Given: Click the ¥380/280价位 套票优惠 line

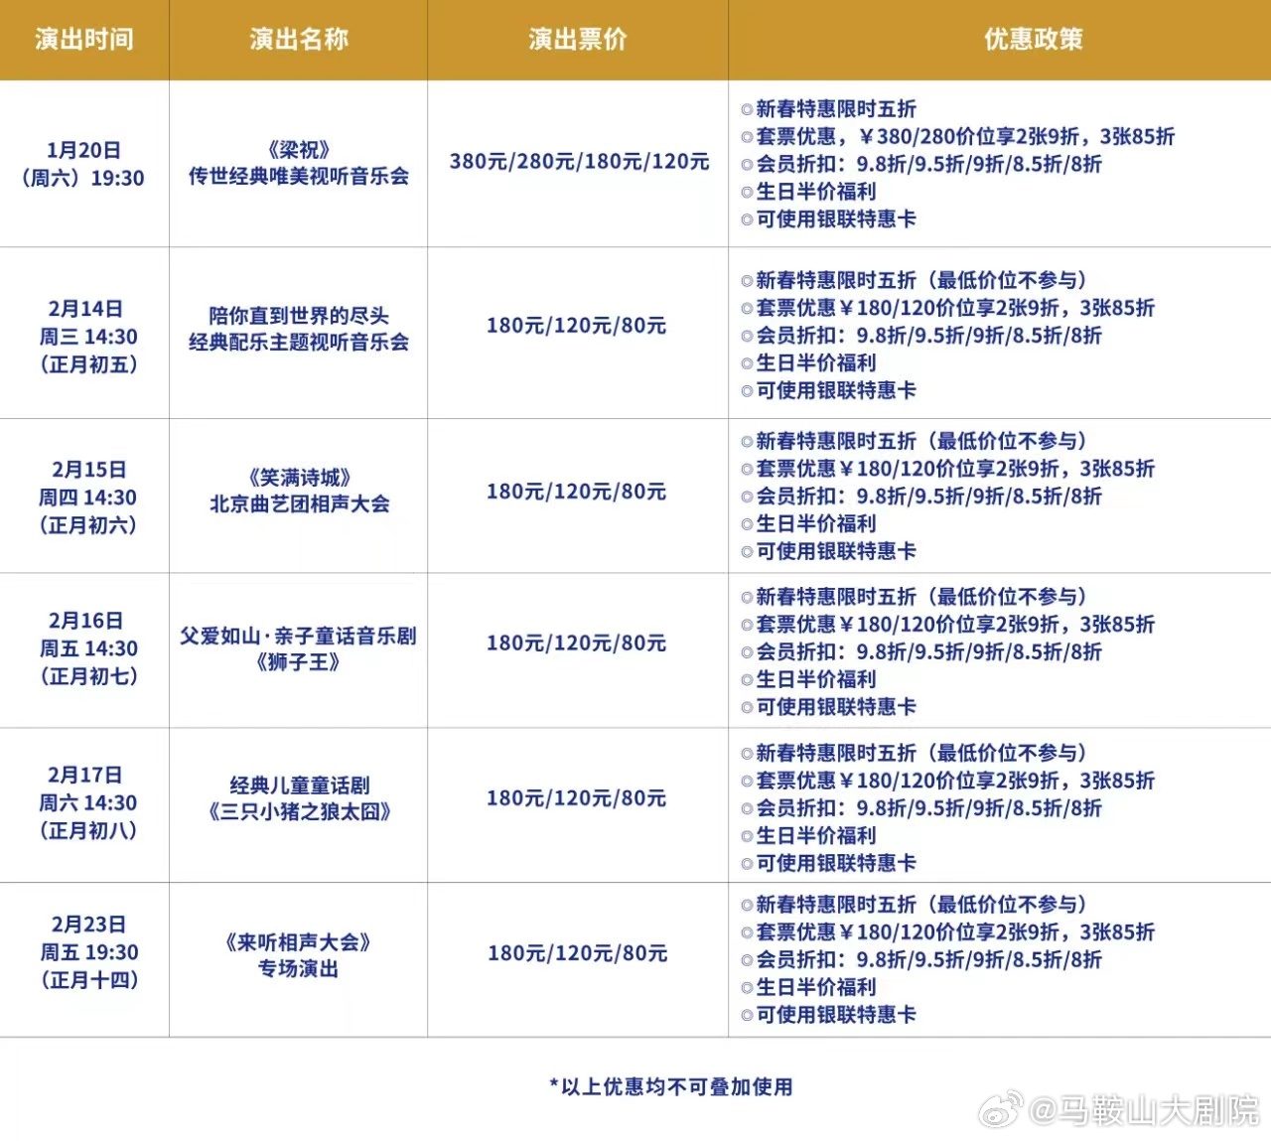Looking at the screenshot, I should pos(957,136).
